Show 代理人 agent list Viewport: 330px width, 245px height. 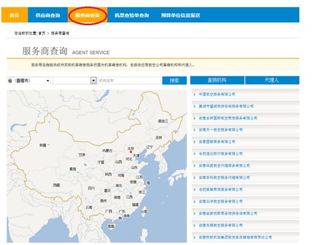pyautogui.click(x=272, y=80)
